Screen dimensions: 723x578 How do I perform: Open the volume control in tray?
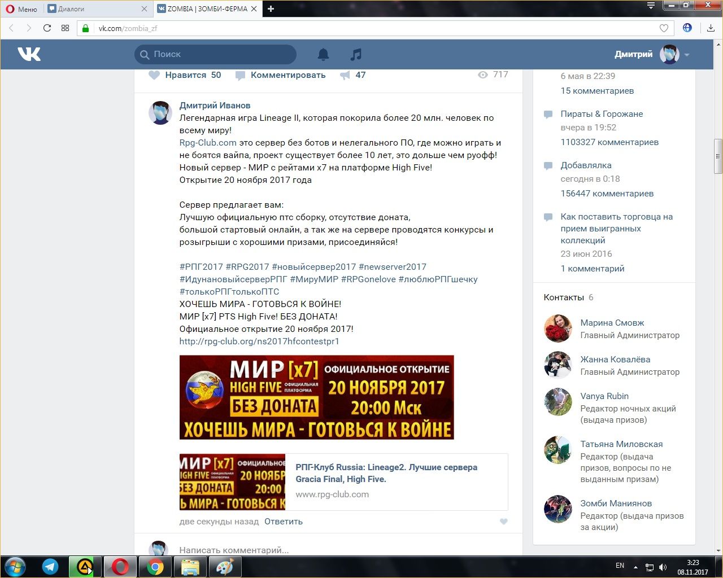[663, 567]
